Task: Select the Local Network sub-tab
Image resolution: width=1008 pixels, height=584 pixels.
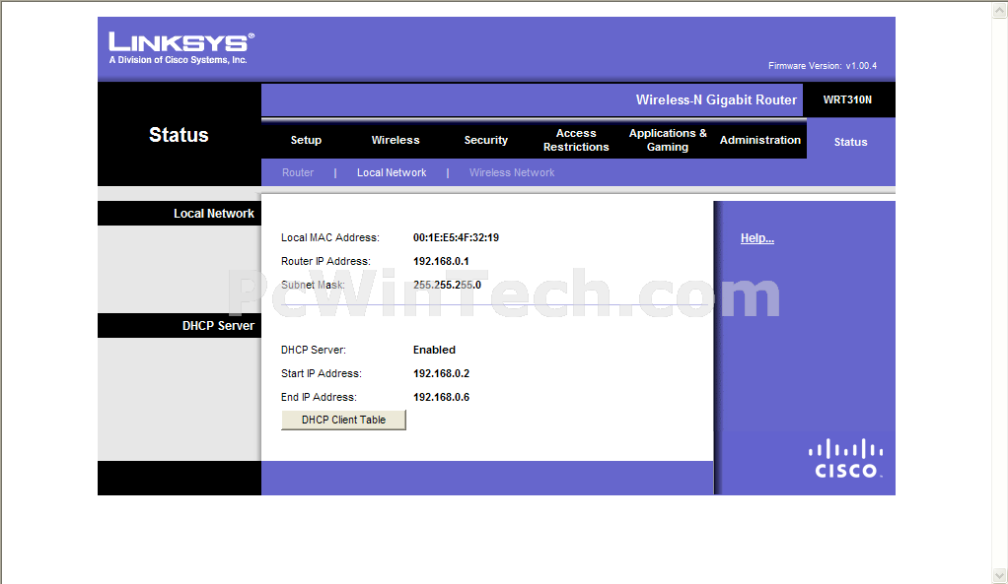Action: (x=392, y=172)
